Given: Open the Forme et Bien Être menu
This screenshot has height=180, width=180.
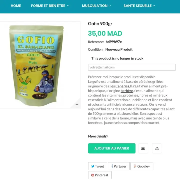Looking at the screenshot, I should tap(48, 6).
